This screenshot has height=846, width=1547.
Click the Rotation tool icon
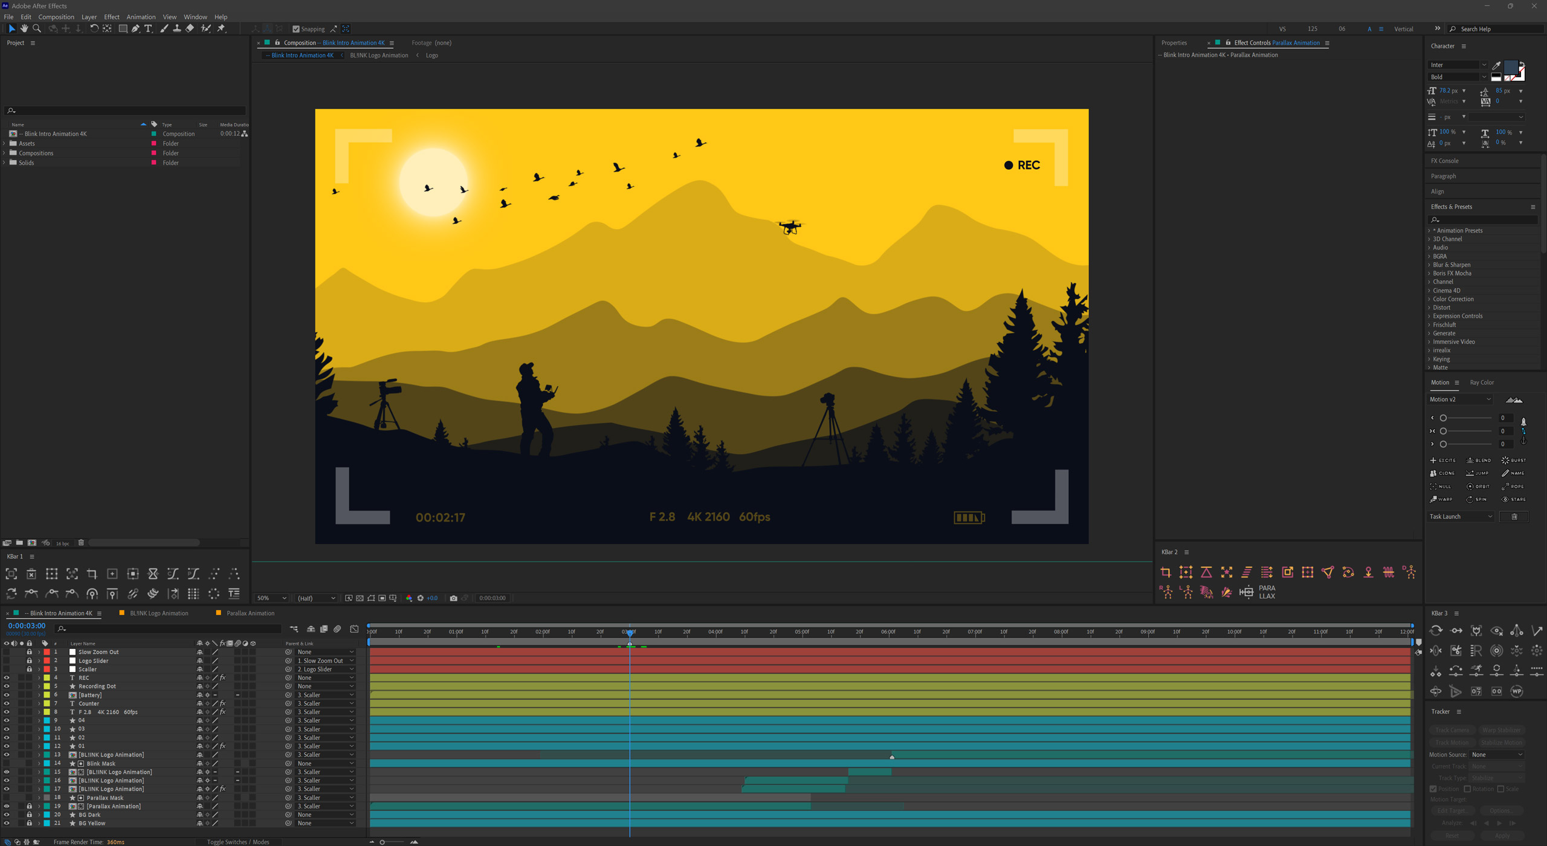coord(94,28)
